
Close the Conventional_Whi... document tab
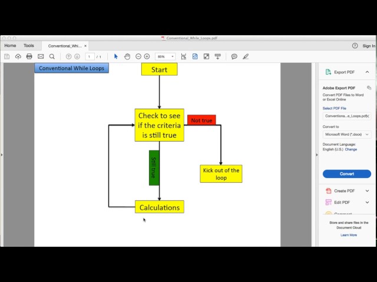click(x=85, y=46)
